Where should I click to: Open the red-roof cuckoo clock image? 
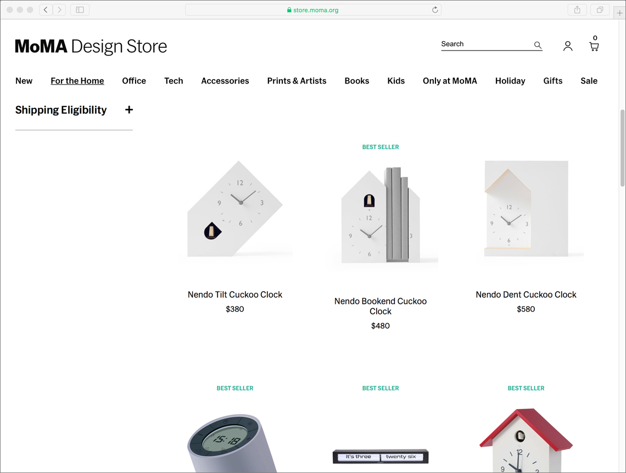pos(526,440)
